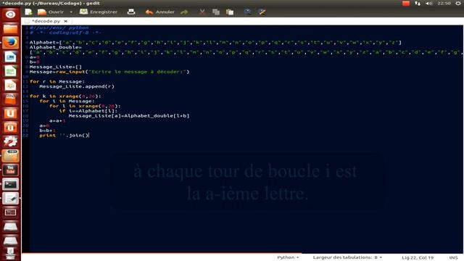464x261 pixels.
Task: Create a new document in gedit
Action: (28, 12)
